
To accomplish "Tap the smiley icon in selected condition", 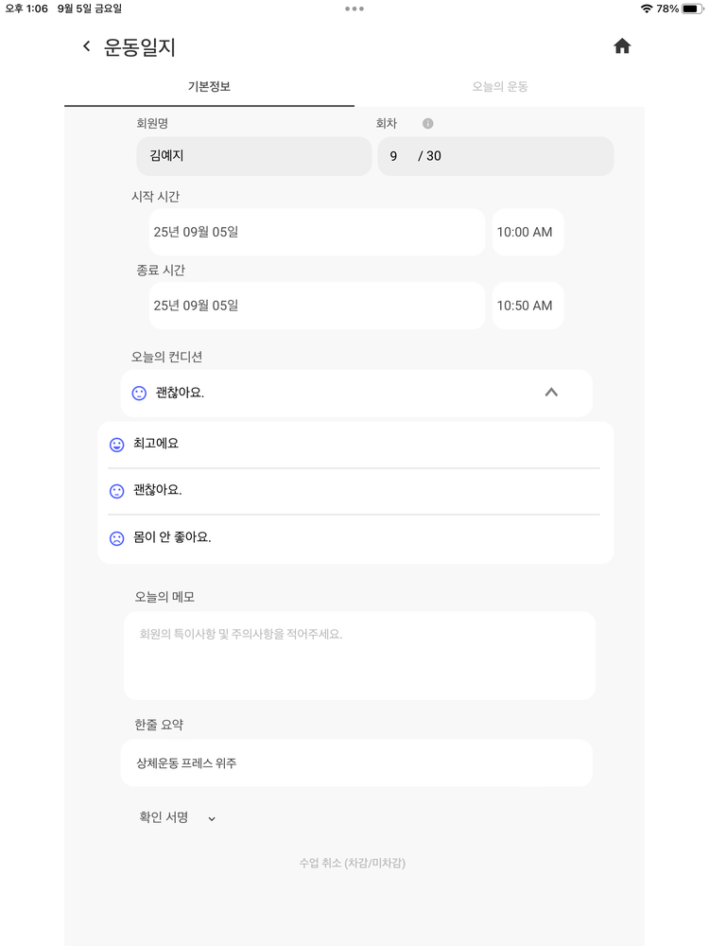I will tap(139, 393).
